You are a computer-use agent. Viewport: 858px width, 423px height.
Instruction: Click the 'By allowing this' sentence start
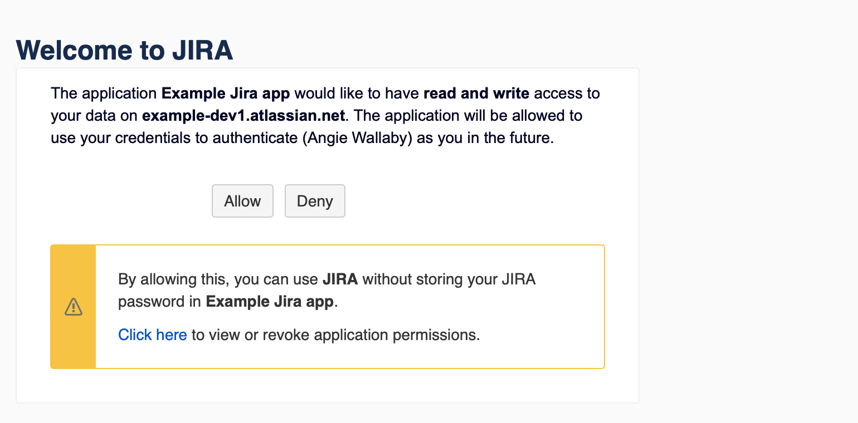[x=158, y=279]
